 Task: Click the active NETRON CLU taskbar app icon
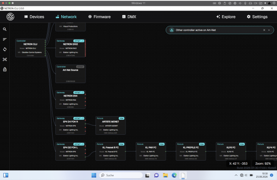click(x=183, y=175)
